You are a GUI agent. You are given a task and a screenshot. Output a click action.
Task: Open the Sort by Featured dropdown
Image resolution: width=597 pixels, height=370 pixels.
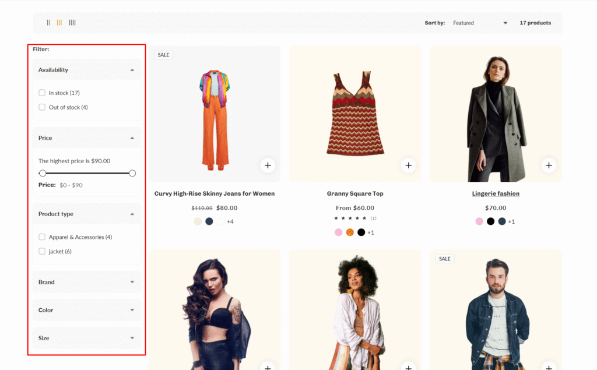coord(480,23)
